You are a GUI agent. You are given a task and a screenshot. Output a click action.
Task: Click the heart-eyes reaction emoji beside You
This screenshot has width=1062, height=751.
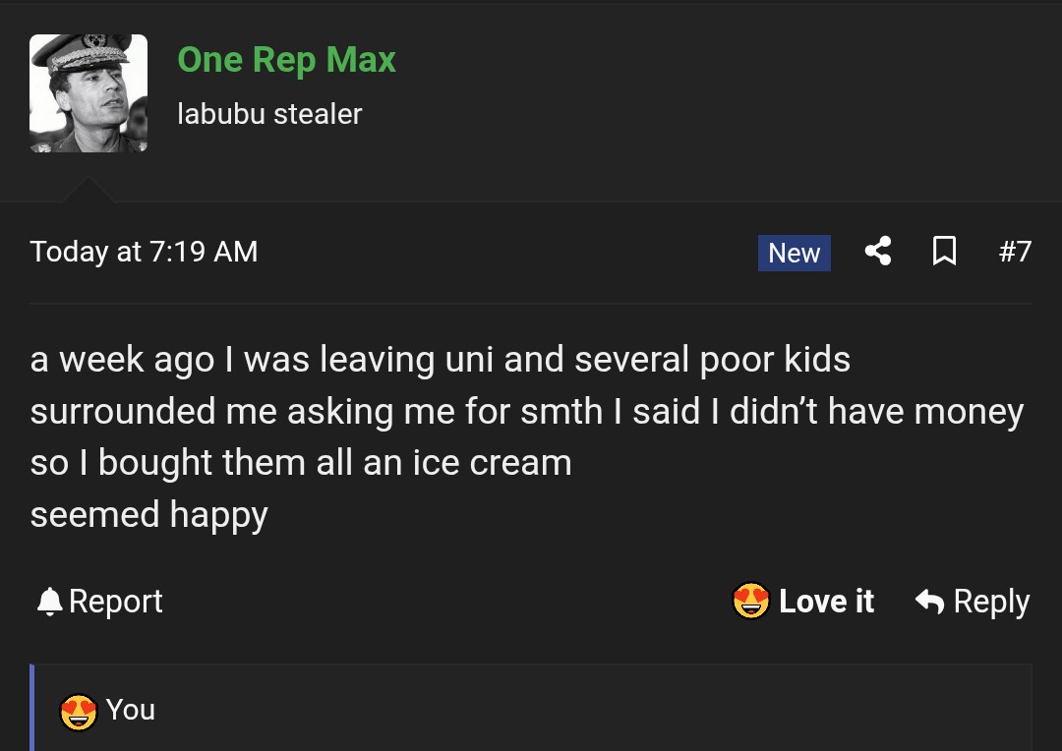79,711
